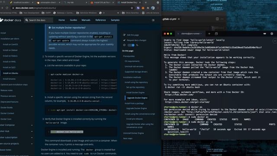This screenshot has width=277, height=156.
Task: Jump to Uninstall old versions section
Action: [134, 66]
